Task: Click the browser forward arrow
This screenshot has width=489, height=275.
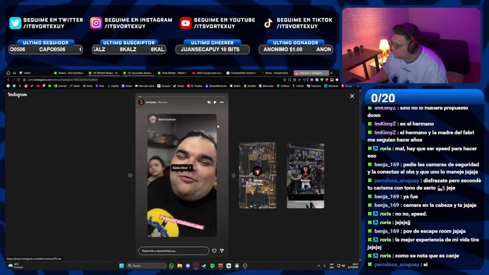Action: click(x=13, y=80)
